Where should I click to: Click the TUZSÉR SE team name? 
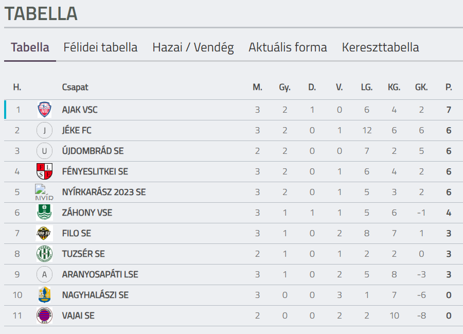pyautogui.click(x=83, y=254)
